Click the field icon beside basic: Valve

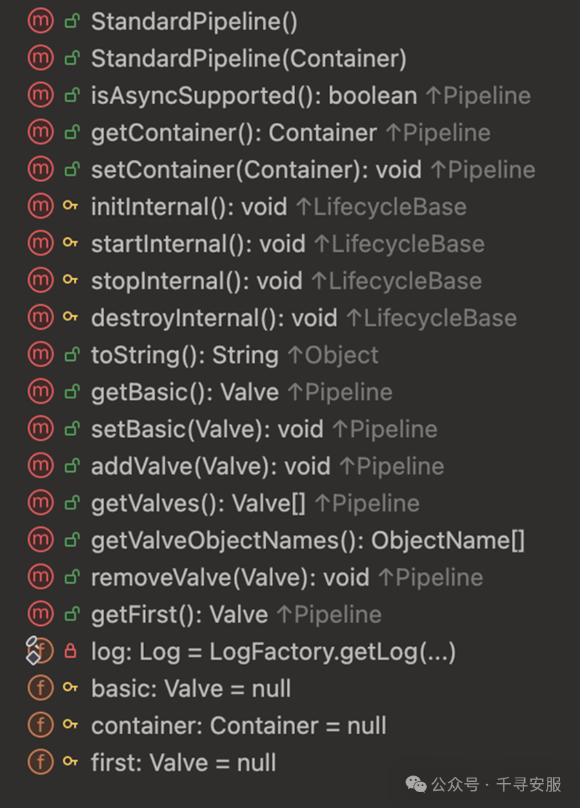(x=40, y=688)
